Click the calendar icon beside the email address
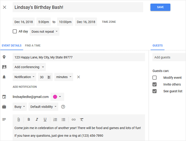 point(4,97)
